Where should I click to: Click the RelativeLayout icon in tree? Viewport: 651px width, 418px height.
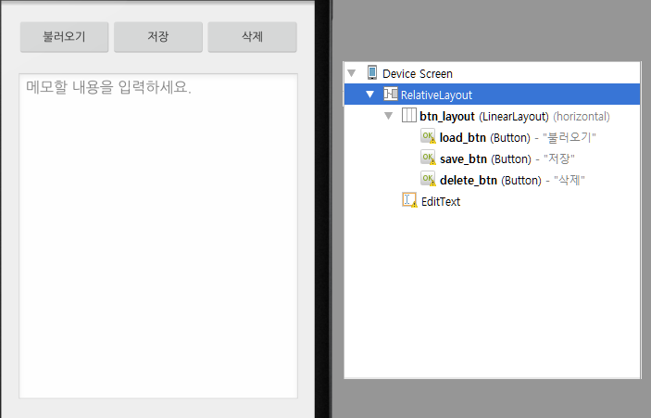(390, 94)
